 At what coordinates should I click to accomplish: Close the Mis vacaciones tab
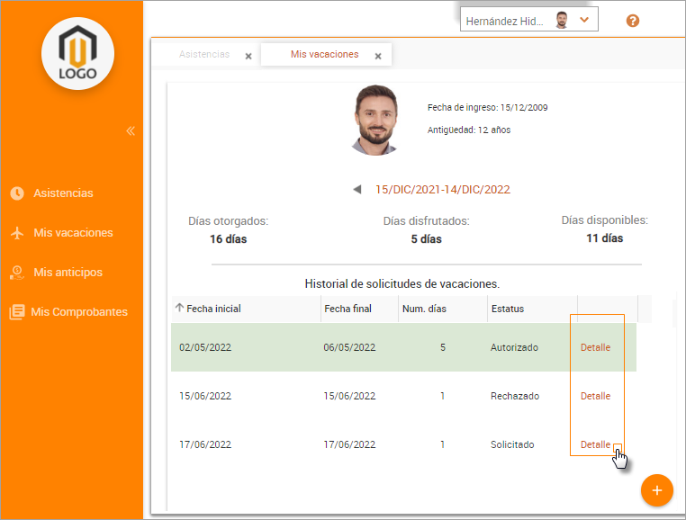point(378,56)
